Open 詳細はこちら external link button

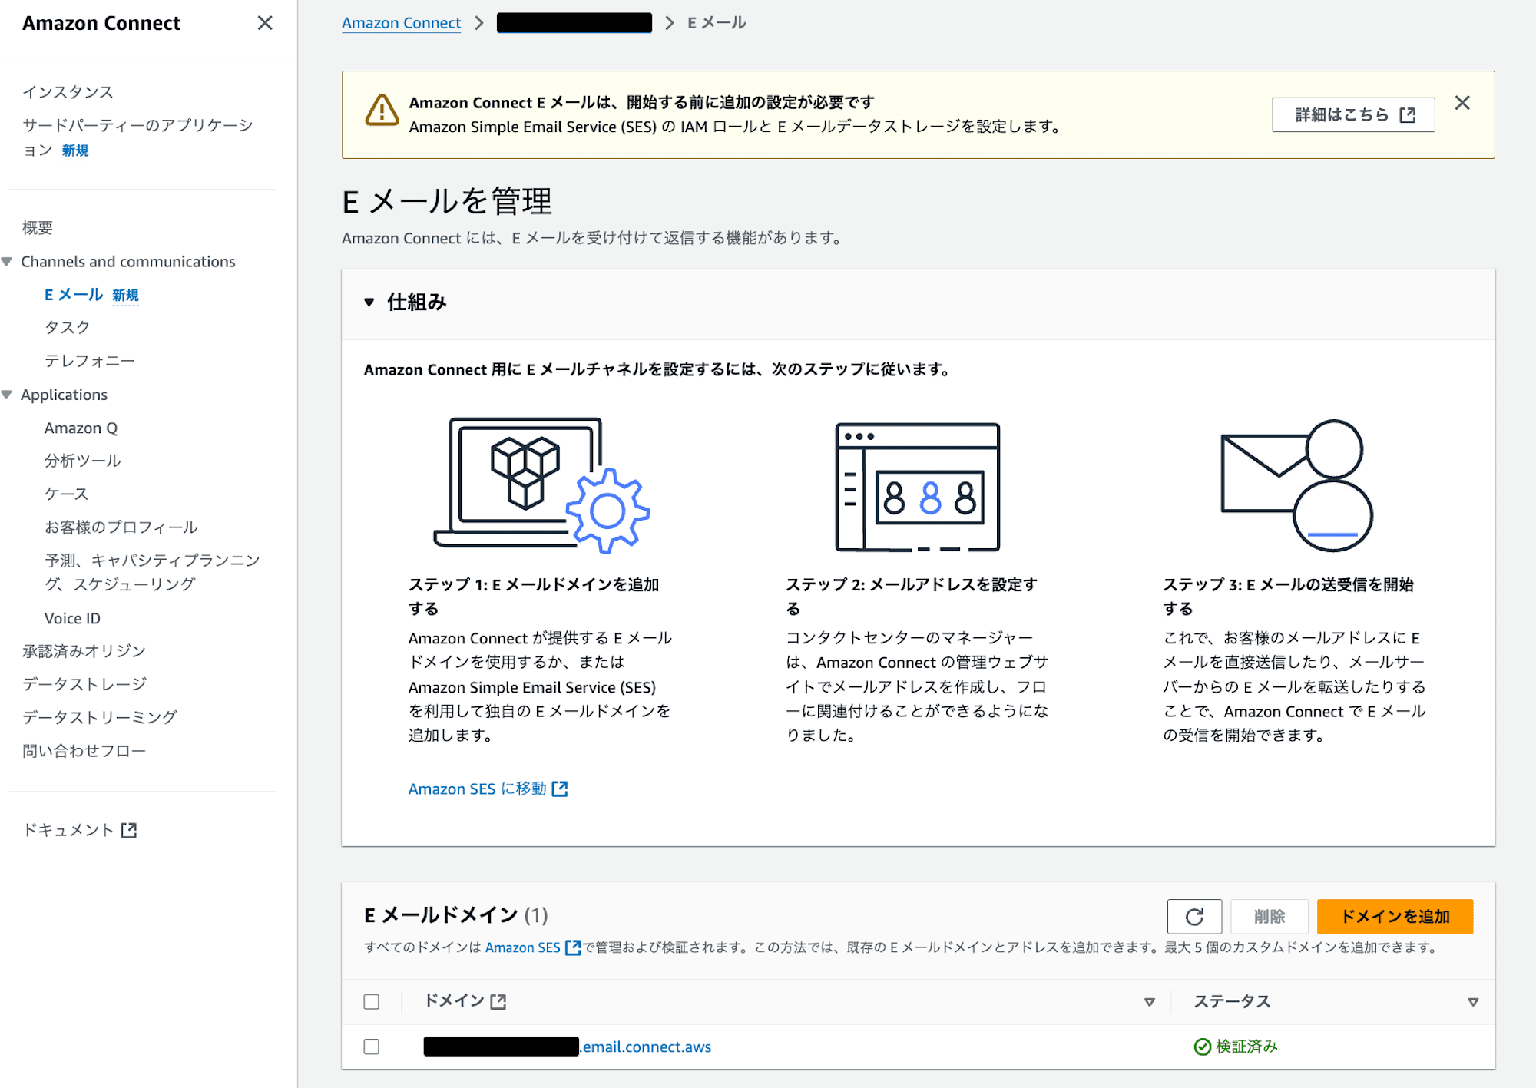(x=1353, y=114)
